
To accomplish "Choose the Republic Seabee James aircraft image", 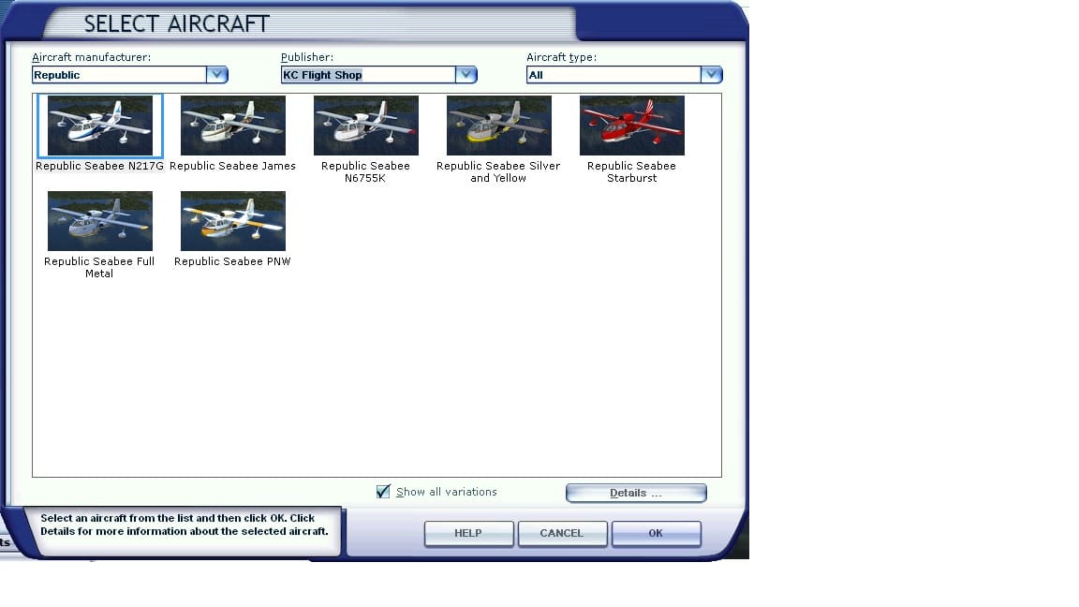I will [x=232, y=126].
